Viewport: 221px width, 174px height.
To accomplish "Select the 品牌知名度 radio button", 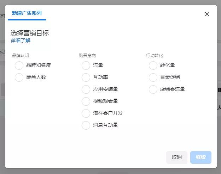I will pos(19,65).
